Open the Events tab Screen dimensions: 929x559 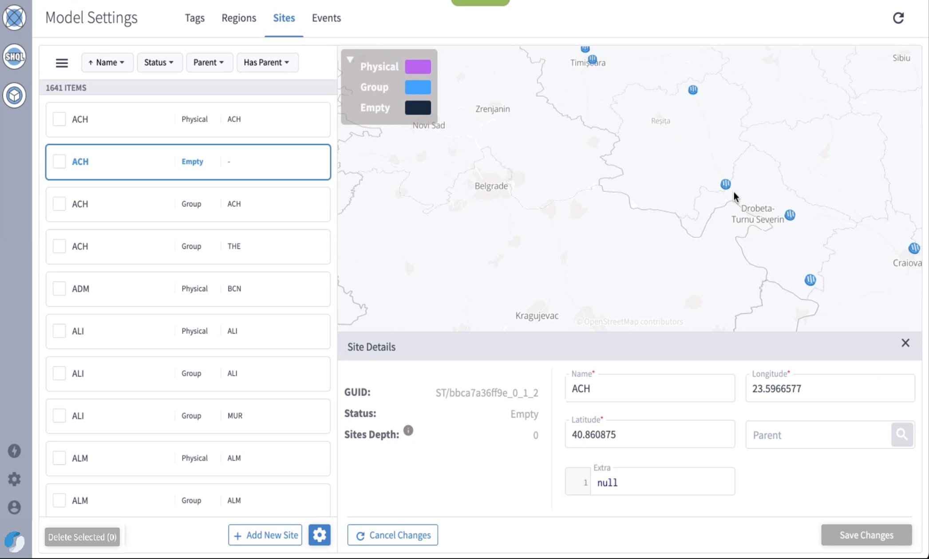pos(326,18)
